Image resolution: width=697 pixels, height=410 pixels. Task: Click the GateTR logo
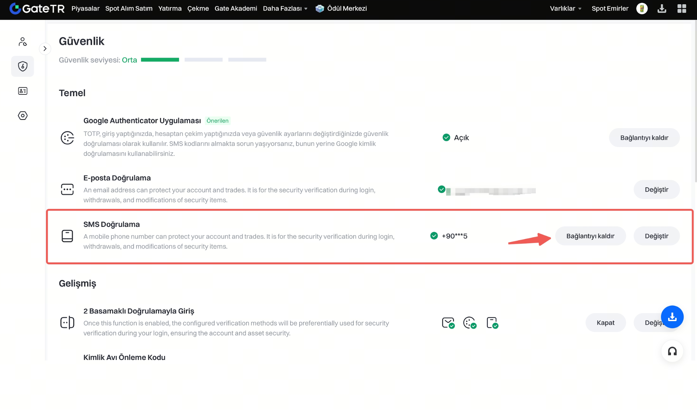[x=37, y=8]
